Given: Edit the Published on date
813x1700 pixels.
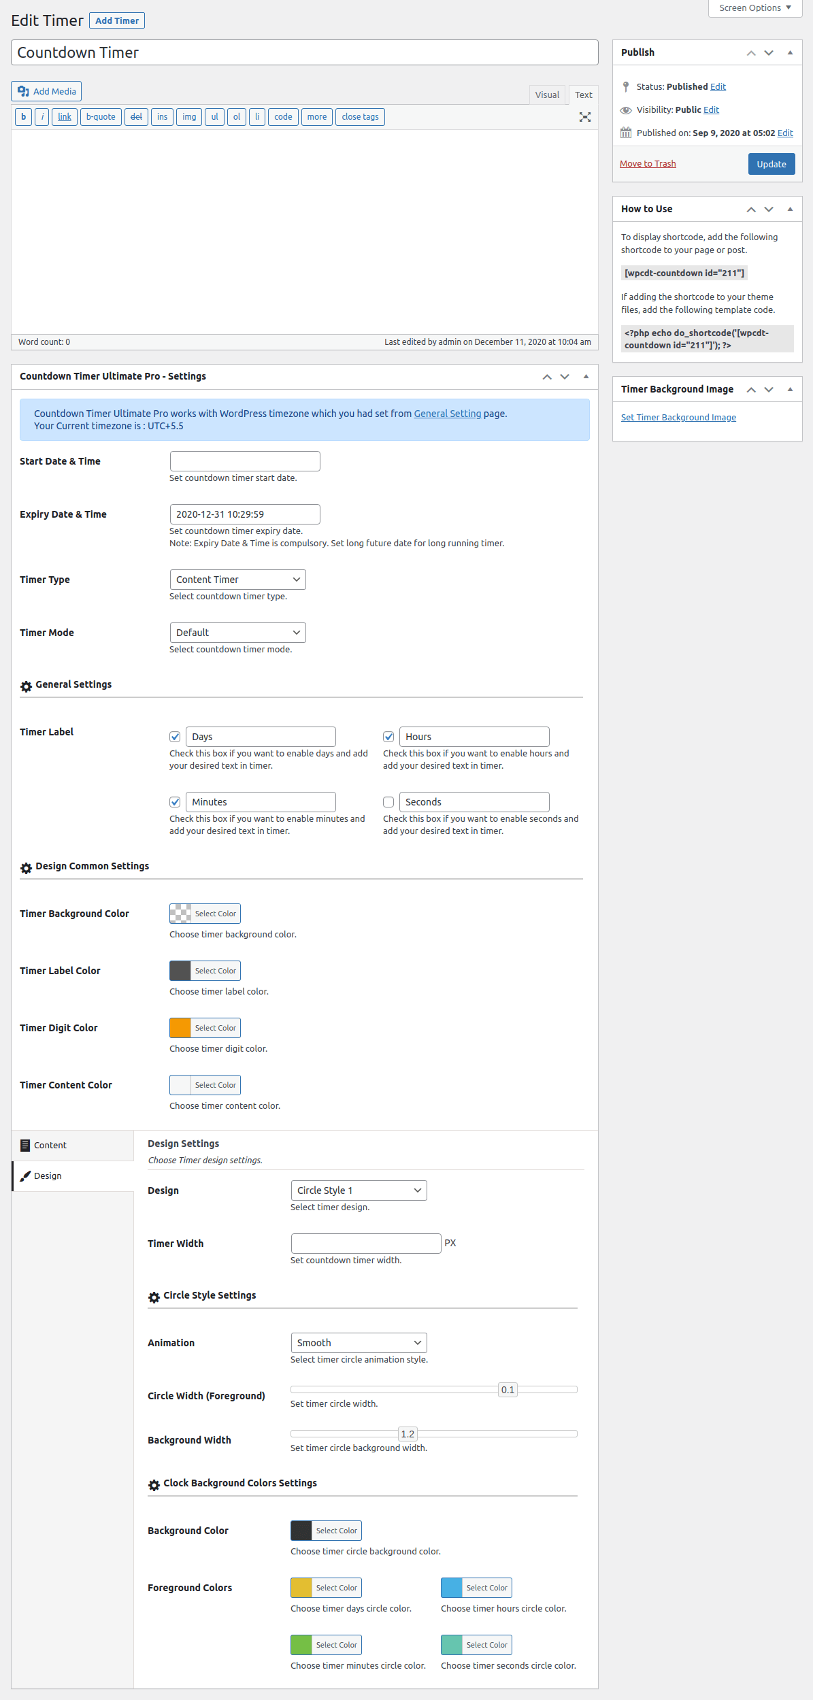Looking at the screenshot, I should 785,133.
